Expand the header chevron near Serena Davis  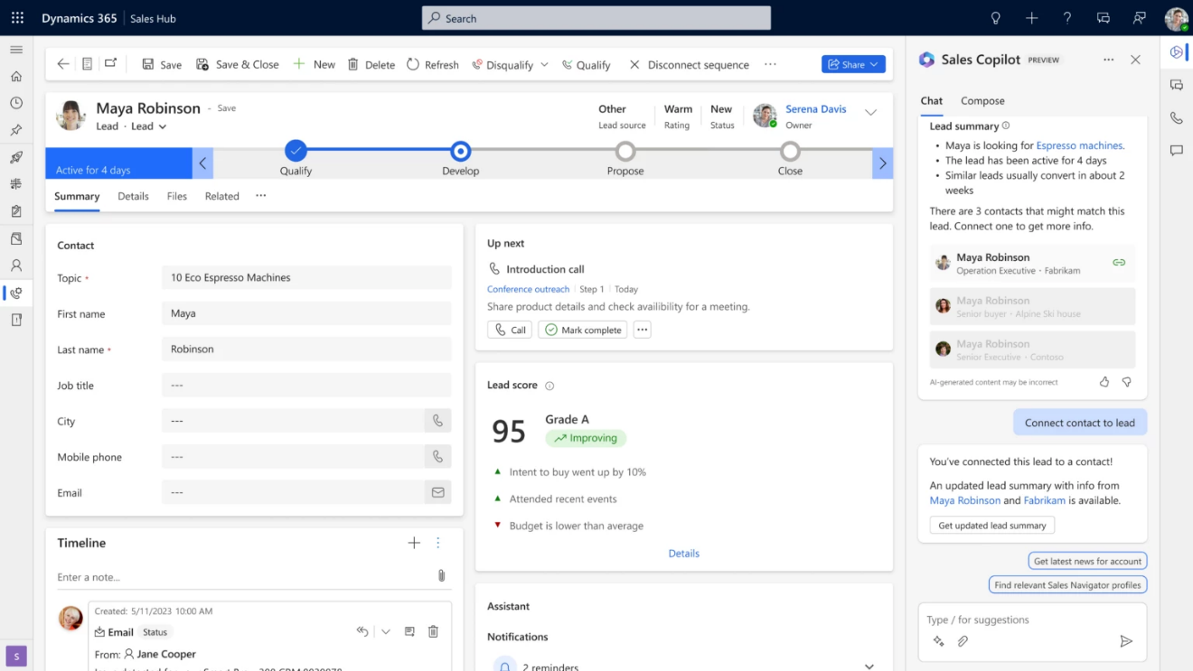(x=870, y=112)
